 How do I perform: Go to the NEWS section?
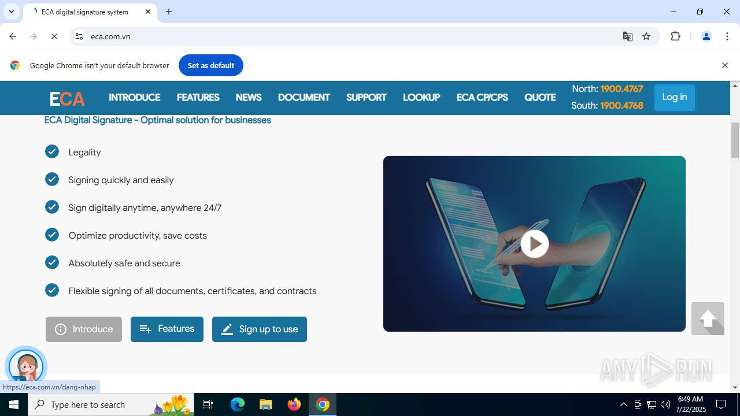[249, 98]
